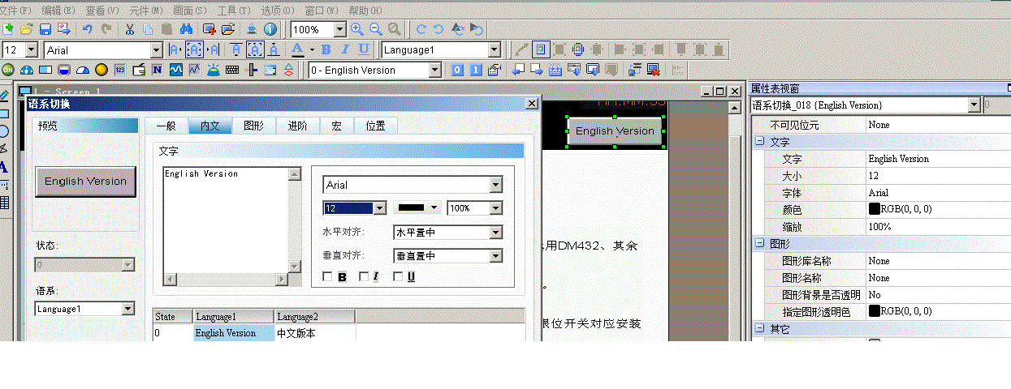This screenshot has width=1011, height=389.
Task: Select the alarm beacon element icon
Action: [x=213, y=71]
